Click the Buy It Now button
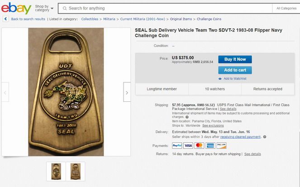This screenshot has height=187, width=300. tap(235, 59)
